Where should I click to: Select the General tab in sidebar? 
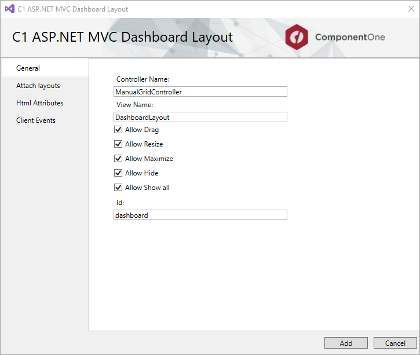[x=28, y=68]
